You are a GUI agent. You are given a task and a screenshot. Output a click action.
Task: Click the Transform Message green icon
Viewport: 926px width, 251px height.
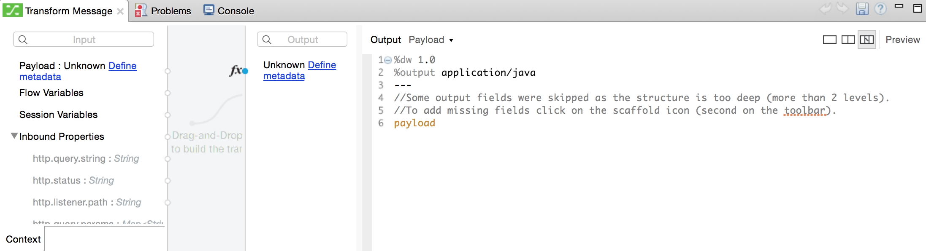pyautogui.click(x=12, y=10)
